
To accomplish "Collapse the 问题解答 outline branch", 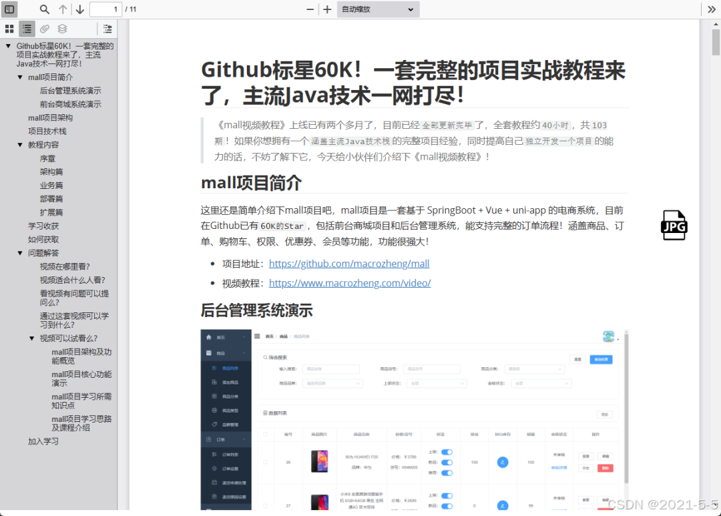I will tap(18, 252).
